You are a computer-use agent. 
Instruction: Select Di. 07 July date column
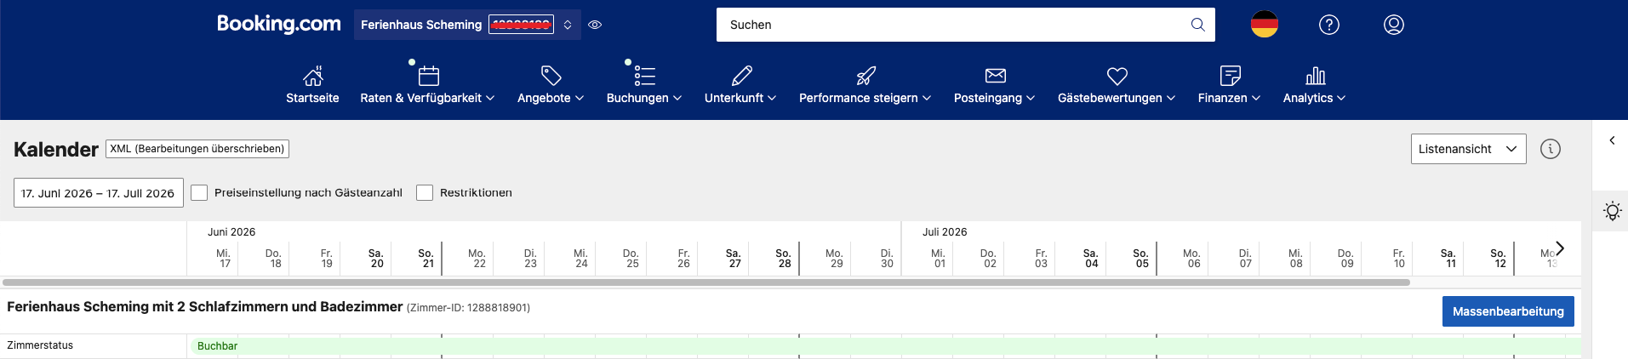[1245, 258]
